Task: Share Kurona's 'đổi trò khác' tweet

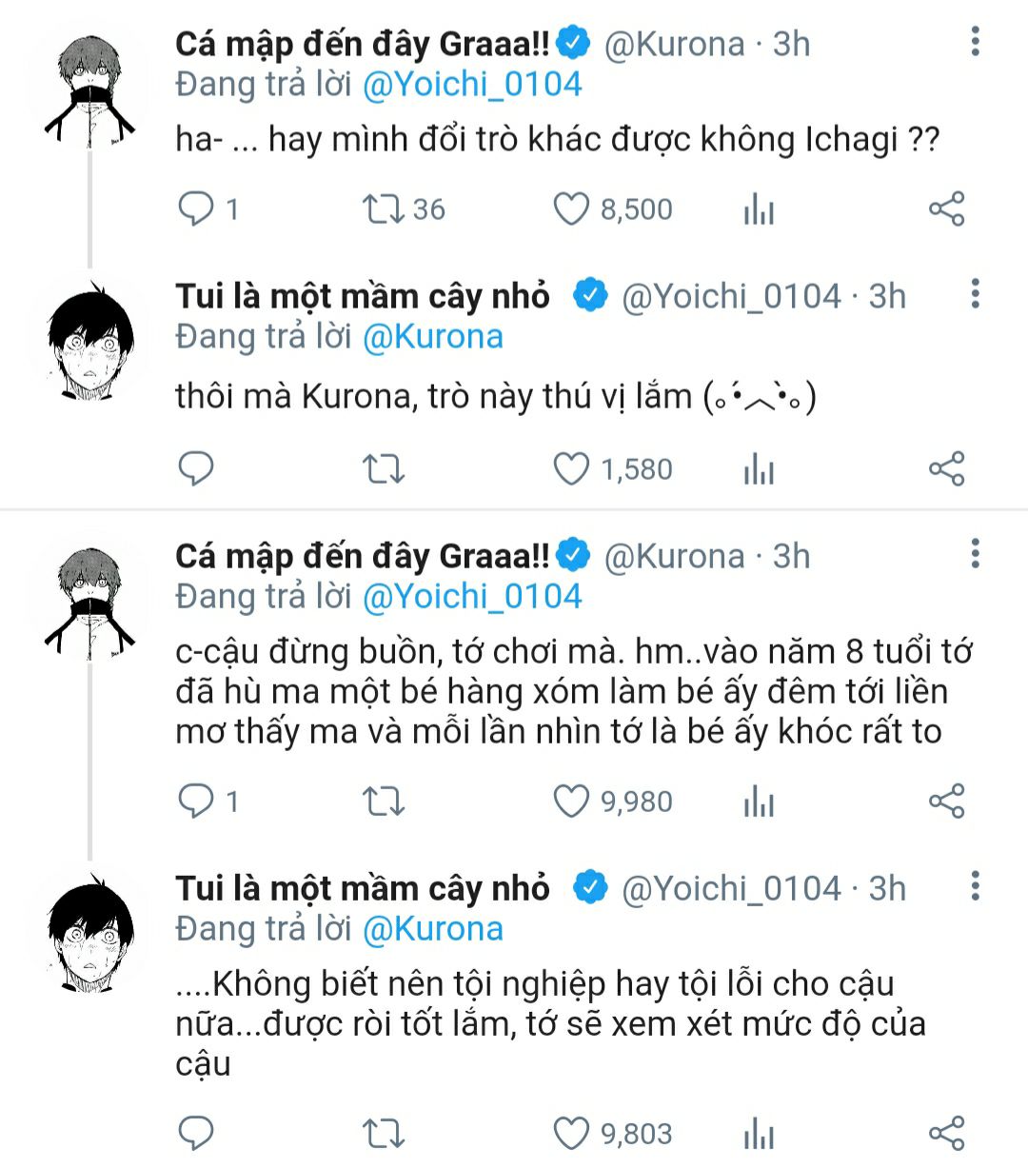Action: 946,208
